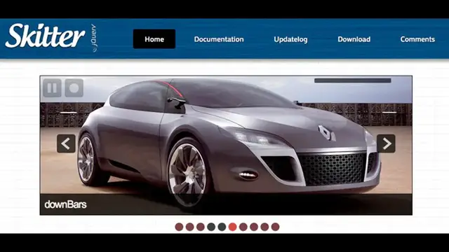The width and height of the screenshot is (449, 252).
Task: Click the jQuery label beside the logo
Action: pyautogui.click(x=94, y=38)
